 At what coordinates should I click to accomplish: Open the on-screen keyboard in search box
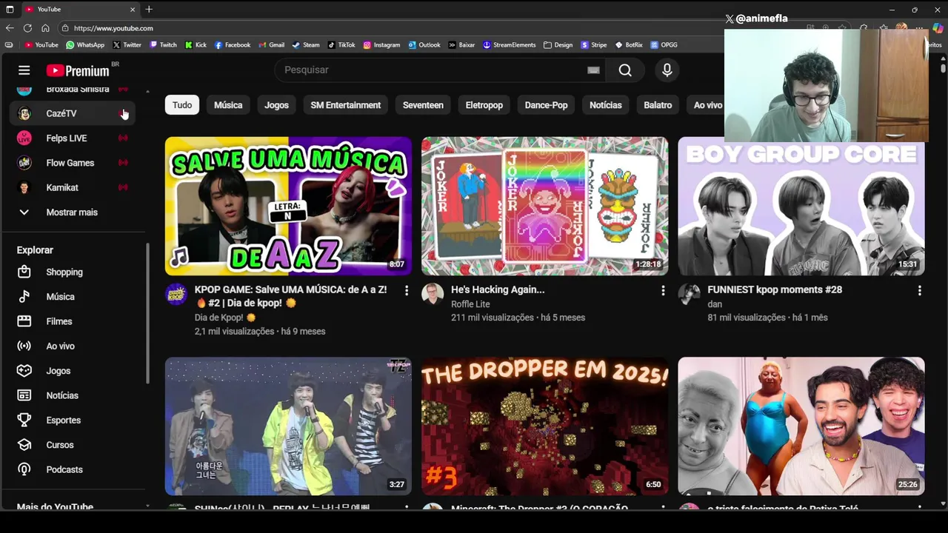pyautogui.click(x=593, y=70)
